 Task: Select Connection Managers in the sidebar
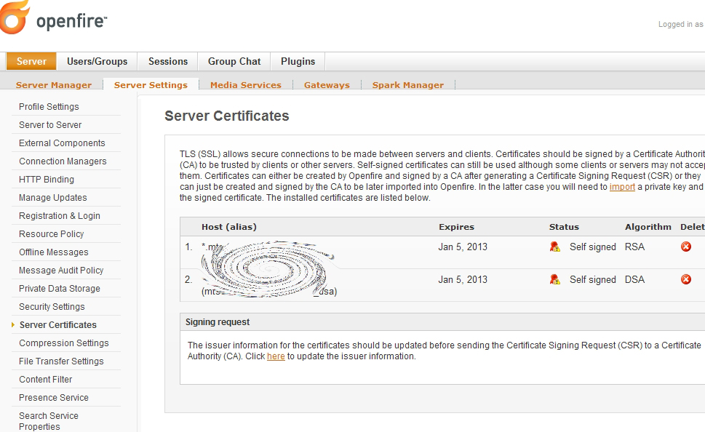[63, 161]
